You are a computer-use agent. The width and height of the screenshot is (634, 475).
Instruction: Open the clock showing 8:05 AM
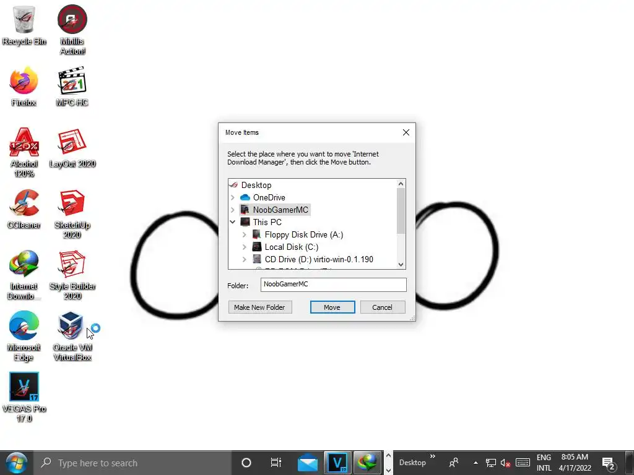(x=575, y=463)
